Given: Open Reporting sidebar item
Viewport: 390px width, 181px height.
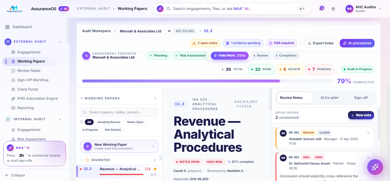Looking at the screenshot, I should pyautogui.click(x=25, y=108).
